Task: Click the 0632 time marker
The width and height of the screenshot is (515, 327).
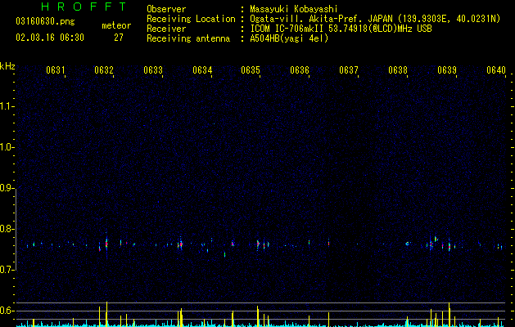Action: 104,70
